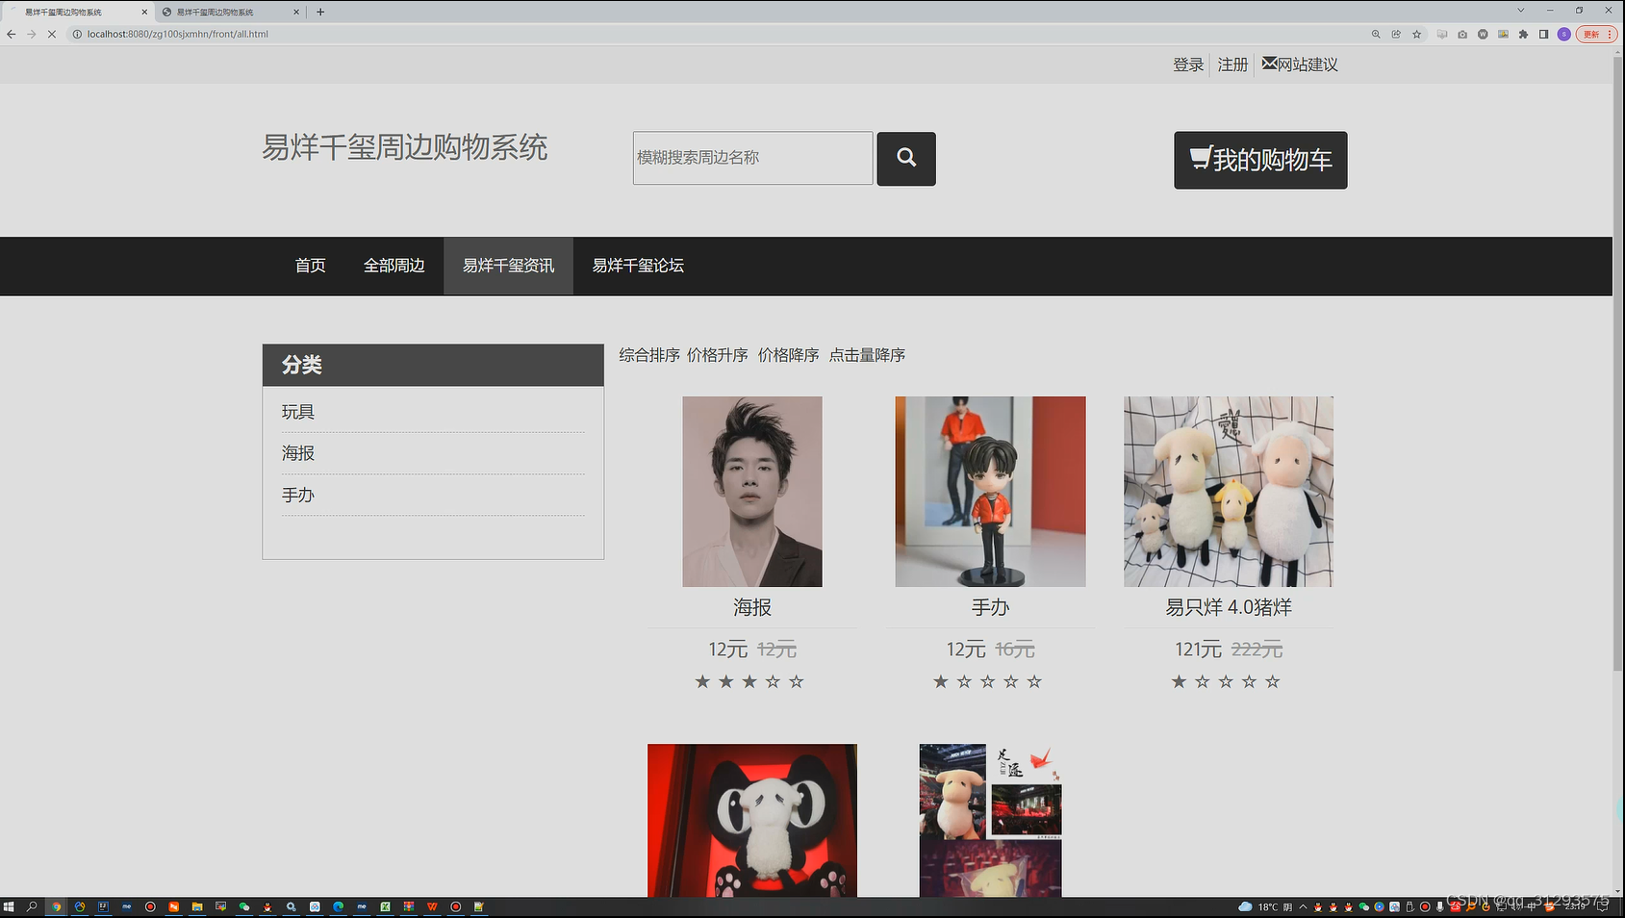1625x918 pixels.
Task: Sort by 综合排序
Action: click(x=649, y=355)
